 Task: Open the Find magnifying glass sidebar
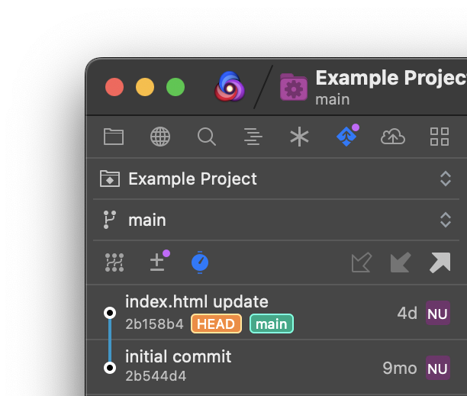206,137
